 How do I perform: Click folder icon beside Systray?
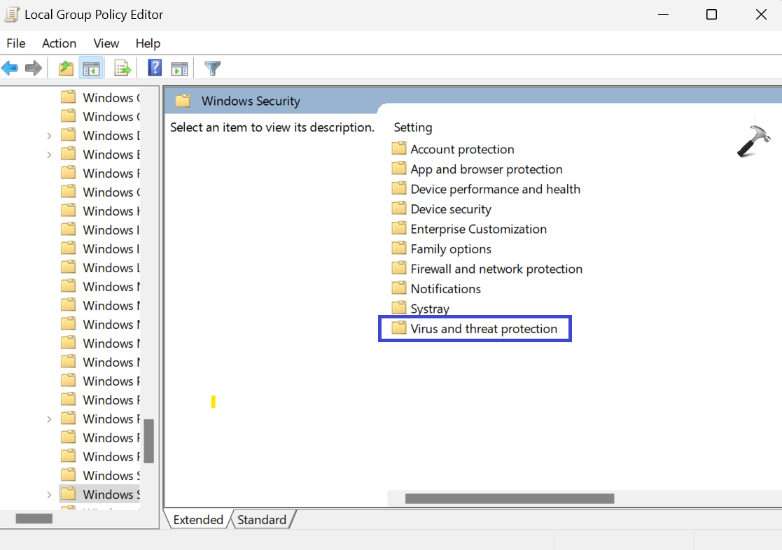point(398,308)
